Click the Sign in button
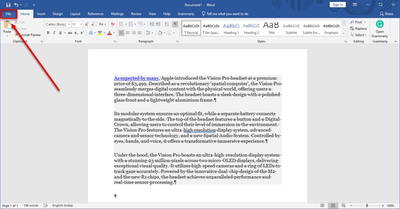 (337, 5)
